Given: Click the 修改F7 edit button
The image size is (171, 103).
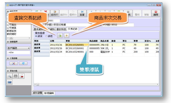Looking at the screenshot, I should 55,13.
